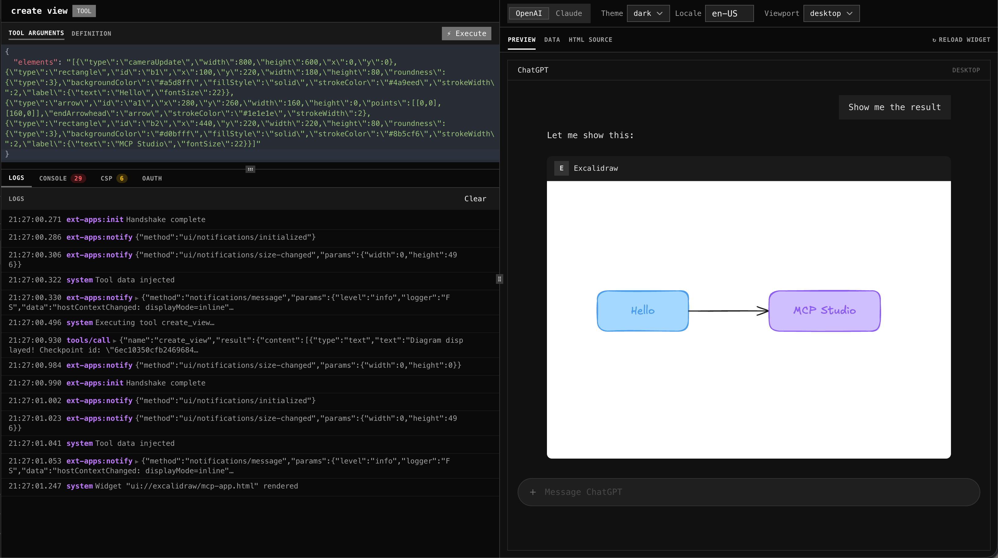998x558 pixels.
Task: Click the 21:27:00.322 Tool data injected row
Action: (250, 280)
